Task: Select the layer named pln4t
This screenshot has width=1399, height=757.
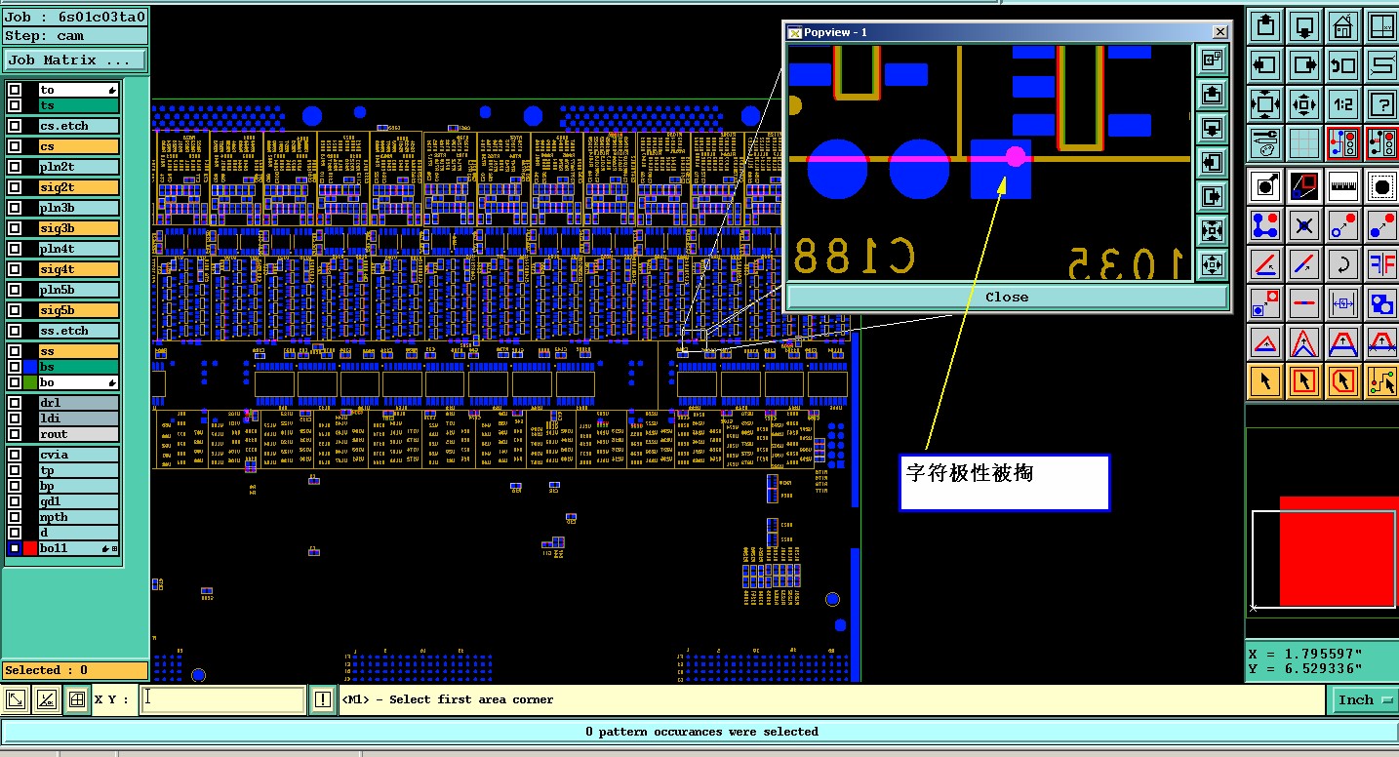Action: [x=78, y=249]
